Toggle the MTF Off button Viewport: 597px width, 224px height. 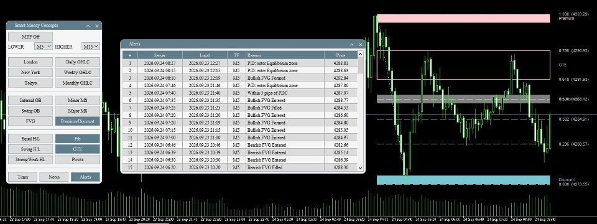tap(30, 37)
